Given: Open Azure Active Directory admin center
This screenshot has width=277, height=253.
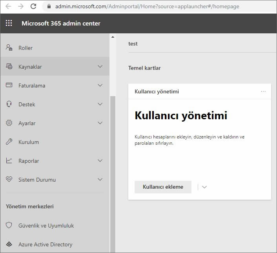Looking at the screenshot, I should click(55, 244).
